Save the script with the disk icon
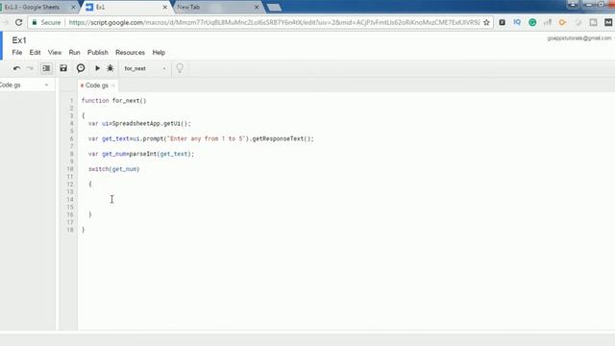Image resolution: width=615 pixels, height=346 pixels. 63,68
